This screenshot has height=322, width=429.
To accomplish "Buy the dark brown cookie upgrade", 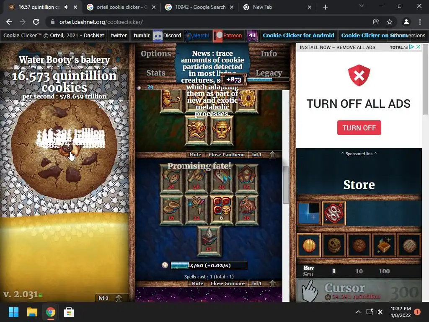I will pos(359,245).
